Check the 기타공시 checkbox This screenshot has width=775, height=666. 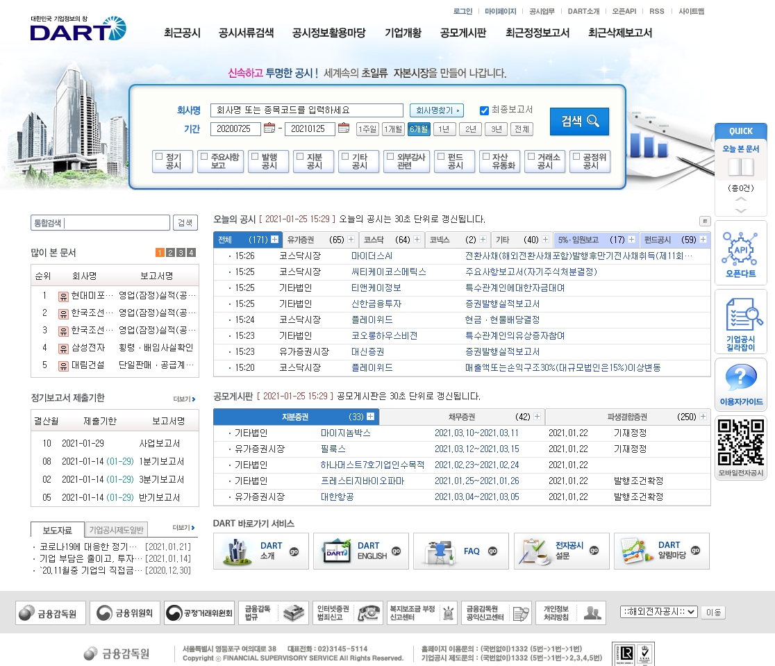[346, 156]
